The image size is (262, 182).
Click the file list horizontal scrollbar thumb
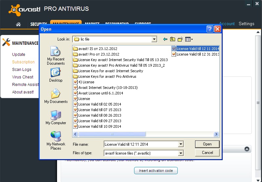click(x=112, y=134)
